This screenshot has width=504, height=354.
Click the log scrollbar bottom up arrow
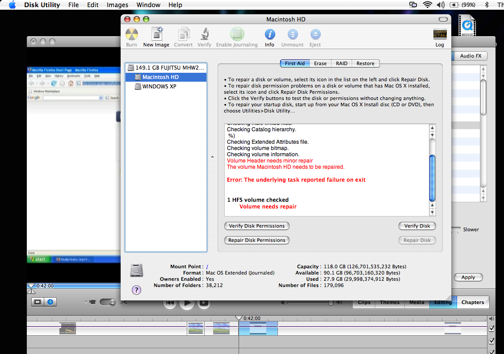pyautogui.click(x=433, y=205)
